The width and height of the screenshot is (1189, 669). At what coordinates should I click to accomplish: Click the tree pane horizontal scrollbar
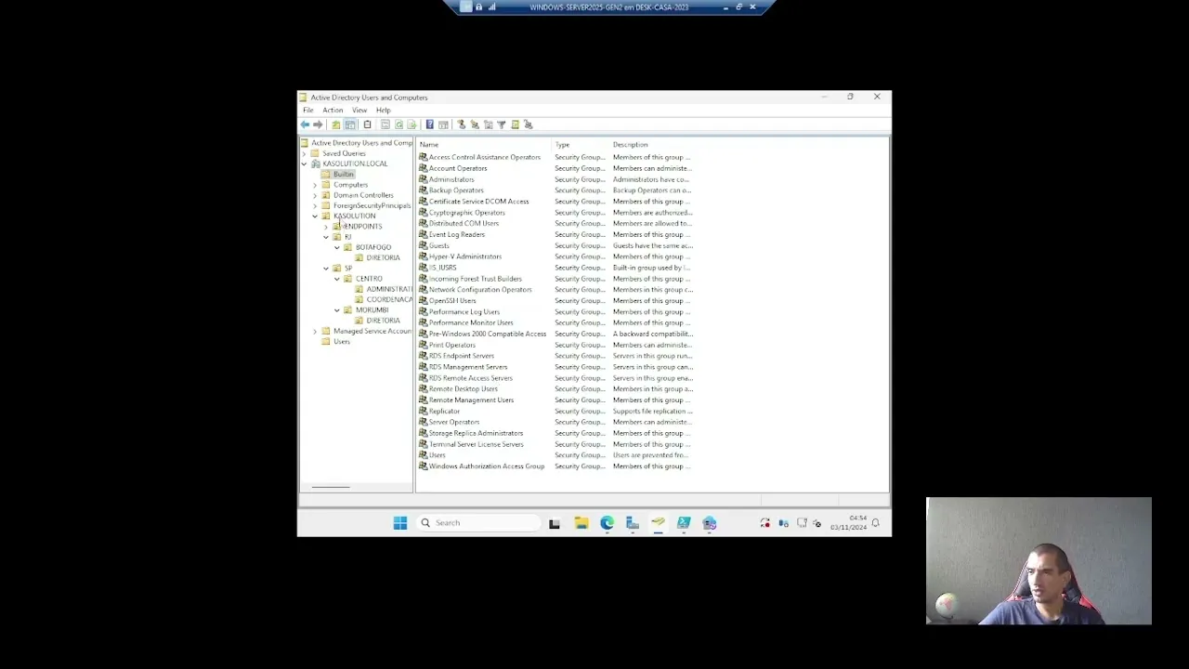pos(331,487)
